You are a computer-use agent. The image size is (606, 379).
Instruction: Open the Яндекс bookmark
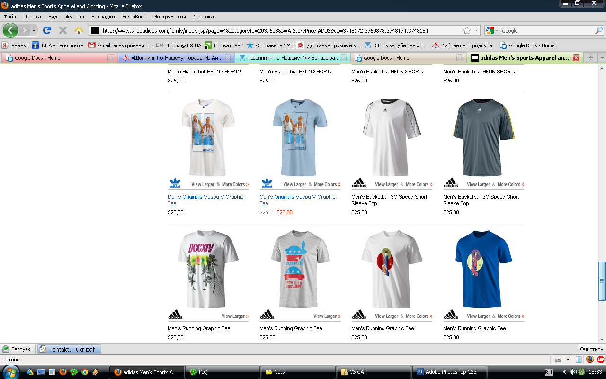[x=15, y=45]
